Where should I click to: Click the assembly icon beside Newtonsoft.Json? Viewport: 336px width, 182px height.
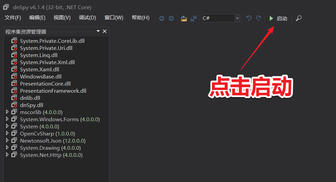[x=14, y=140]
